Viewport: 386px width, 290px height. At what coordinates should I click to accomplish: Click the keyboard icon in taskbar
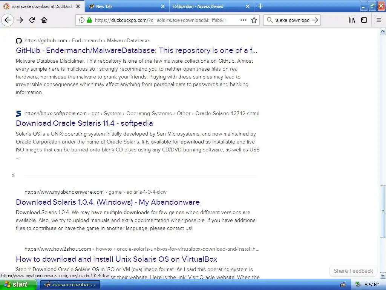point(343,285)
